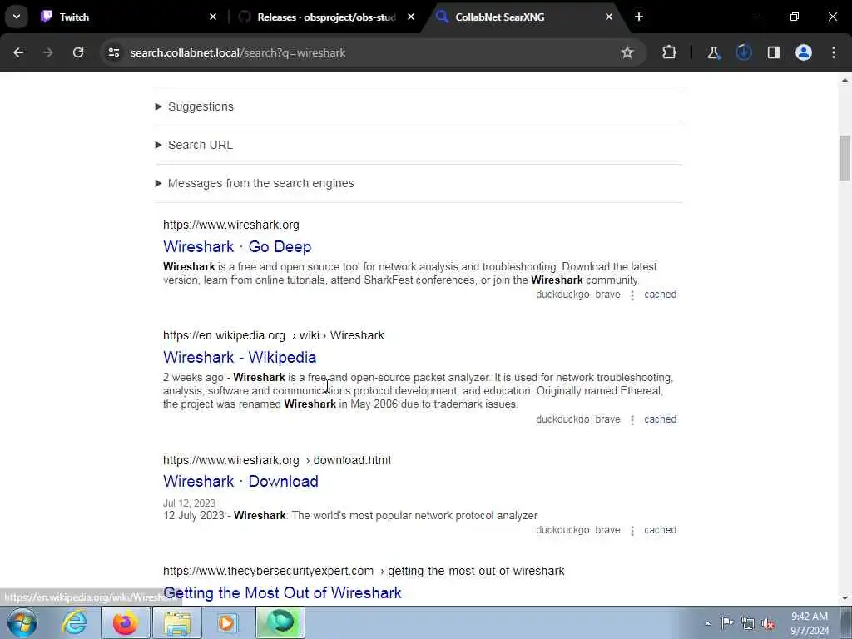
Task: Click the muted volume tray icon
Action: pyautogui.click(x=768, y=623)
